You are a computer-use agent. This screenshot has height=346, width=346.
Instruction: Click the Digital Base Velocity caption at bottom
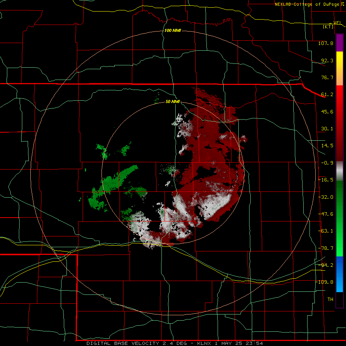(x=175, y=343)
